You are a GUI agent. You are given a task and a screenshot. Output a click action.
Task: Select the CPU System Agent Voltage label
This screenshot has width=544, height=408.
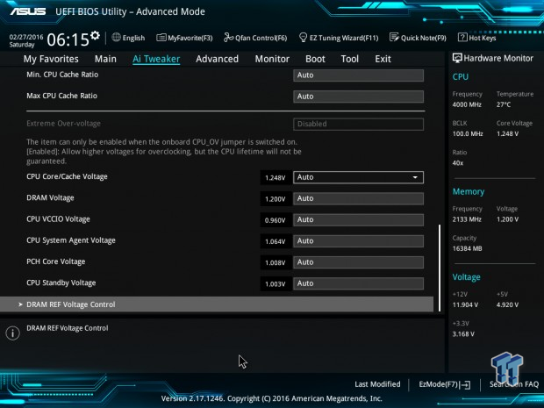point(71,240)
